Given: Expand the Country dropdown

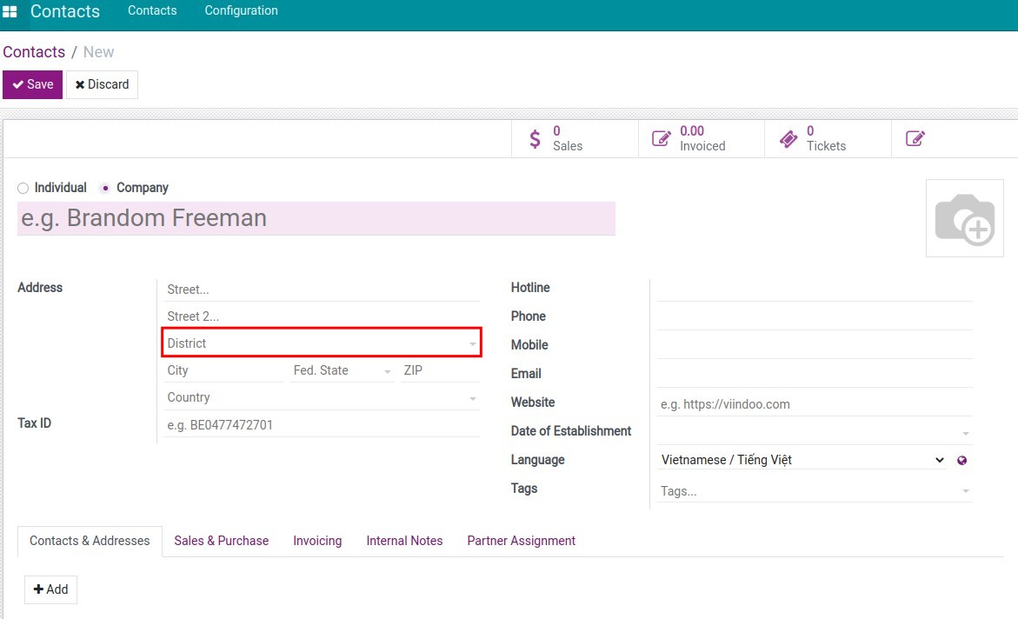Looking at the screenshot, I should (472, 398).
